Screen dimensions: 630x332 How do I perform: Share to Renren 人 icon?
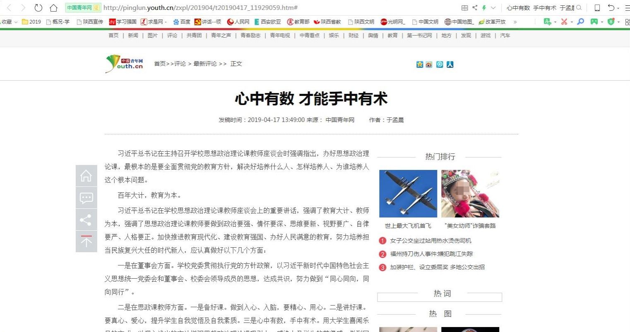point(450,64)
